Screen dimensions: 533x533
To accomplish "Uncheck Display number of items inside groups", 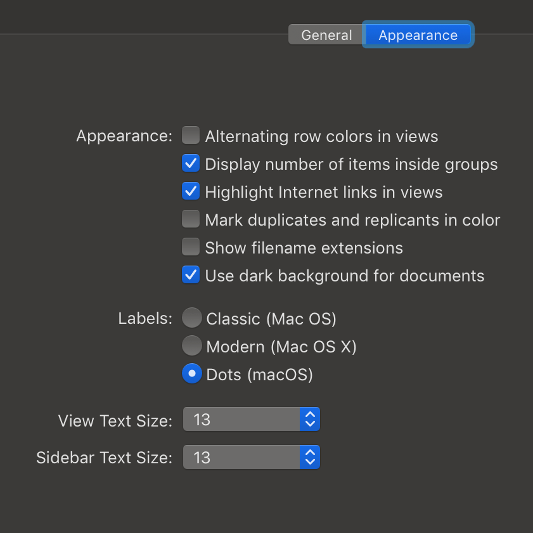I will [x=191, y=163].
